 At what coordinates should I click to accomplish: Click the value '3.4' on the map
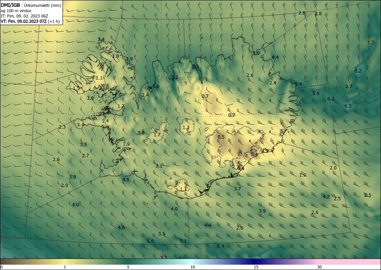[x=101, y=39]
